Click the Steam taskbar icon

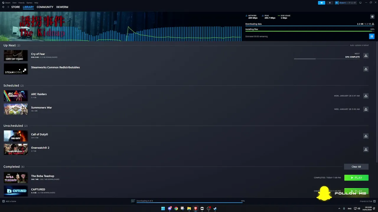coord(215,208)
